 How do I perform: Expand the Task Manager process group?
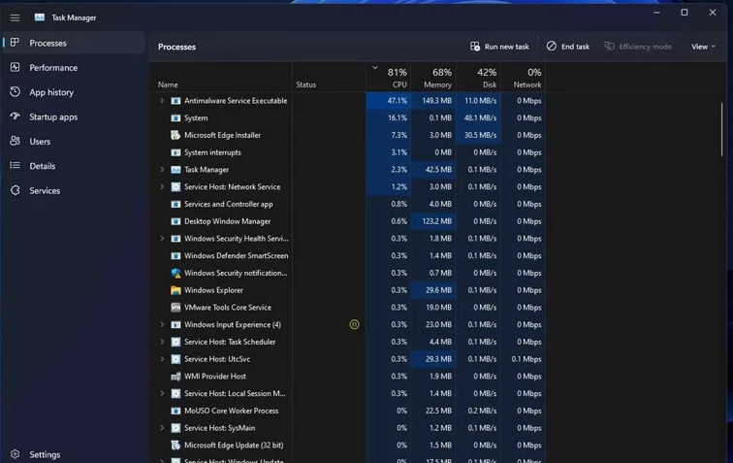click(x=162, y=170)
